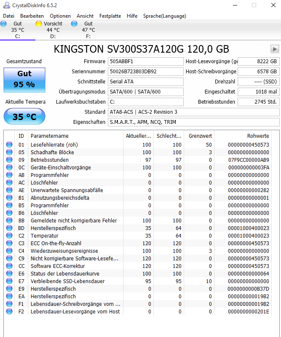The image size is (281, 337).
Task: Click the Drehzahl (SSD) value field
Action: [258, 82]
